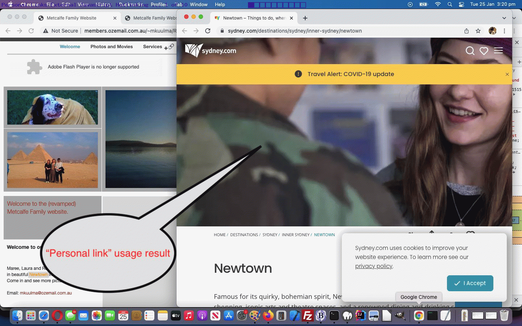The image size is (522, 326).
Task: Close the Newtown tab
Action: pyautogui.click(x=291, y=18)
